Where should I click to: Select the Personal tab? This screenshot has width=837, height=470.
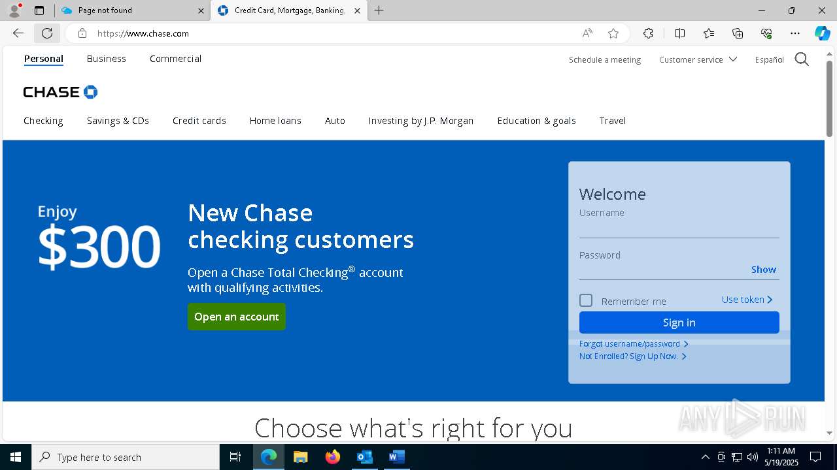[44, 59]
